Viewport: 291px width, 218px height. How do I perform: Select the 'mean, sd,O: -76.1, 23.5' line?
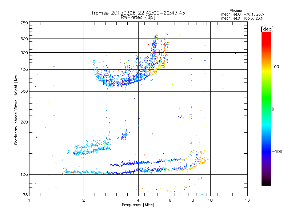[x=242, y=14]
